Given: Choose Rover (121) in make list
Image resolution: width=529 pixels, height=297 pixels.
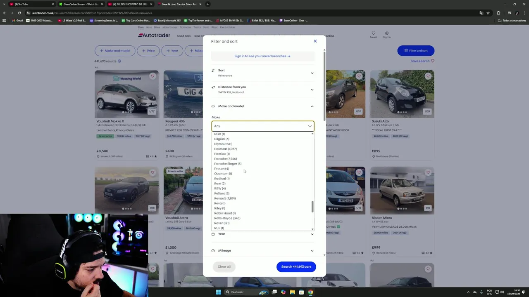Looking at the screenshot, I should [x=222, y=223].
